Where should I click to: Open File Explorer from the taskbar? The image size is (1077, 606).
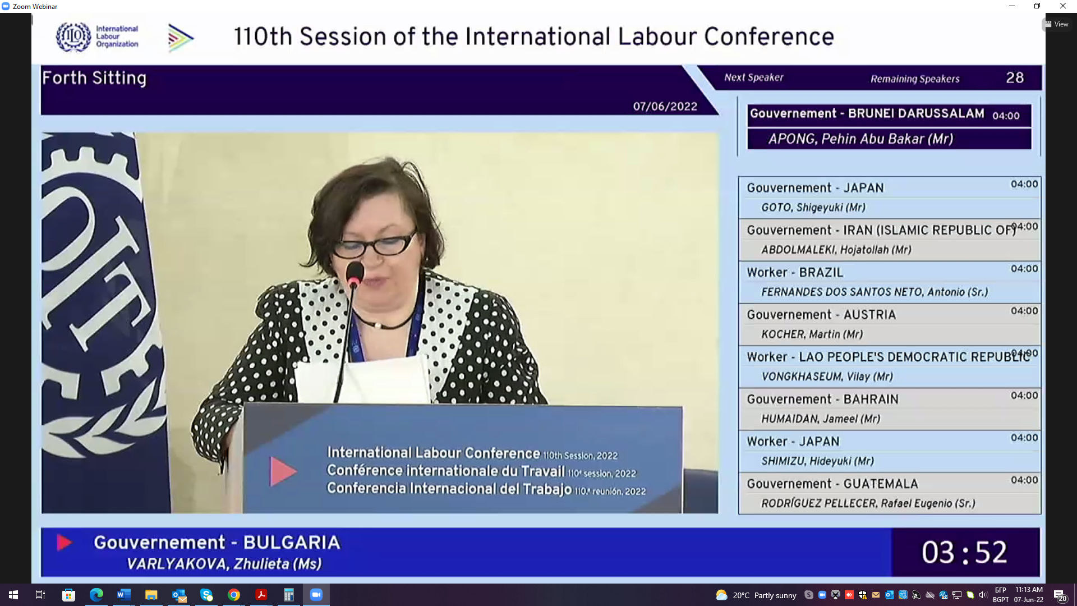pos(151,595)
